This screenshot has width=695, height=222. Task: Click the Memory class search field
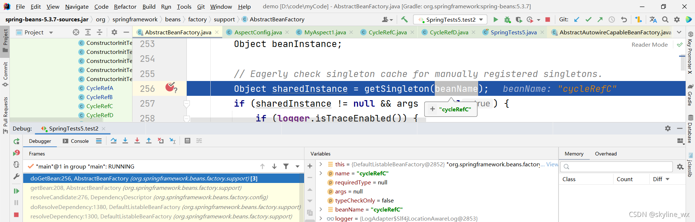(616, 167)
